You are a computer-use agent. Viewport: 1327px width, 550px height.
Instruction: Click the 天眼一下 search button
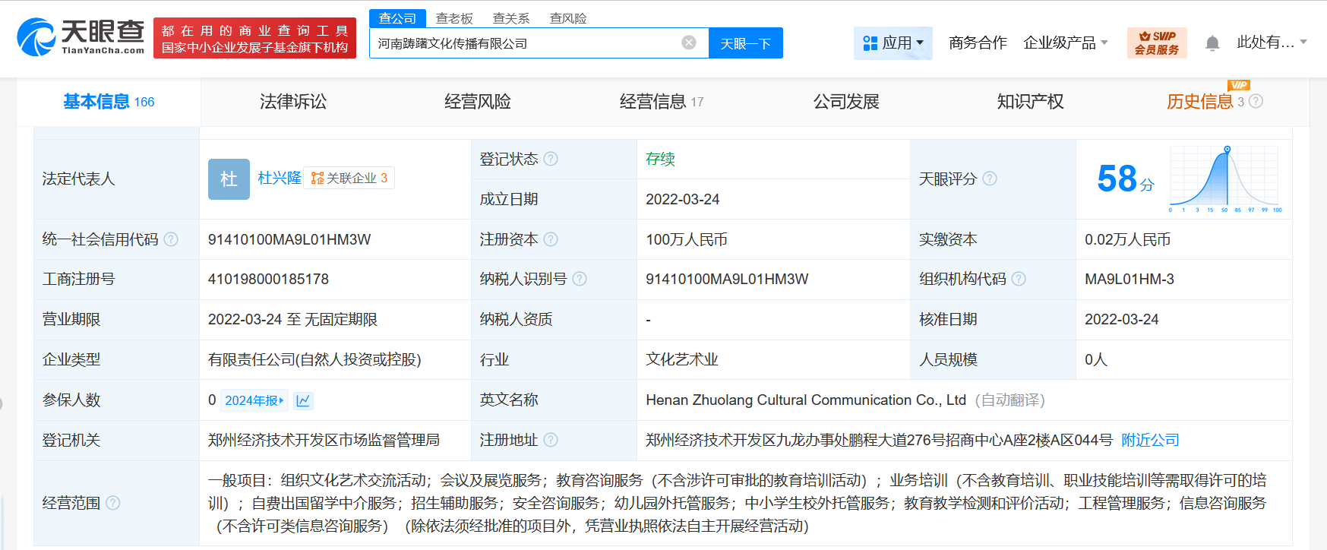pyautogui.click(x=746, y=43)
